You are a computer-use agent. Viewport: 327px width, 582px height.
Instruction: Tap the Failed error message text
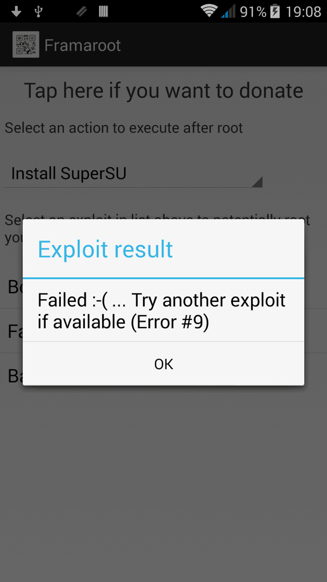coord(161,311)
